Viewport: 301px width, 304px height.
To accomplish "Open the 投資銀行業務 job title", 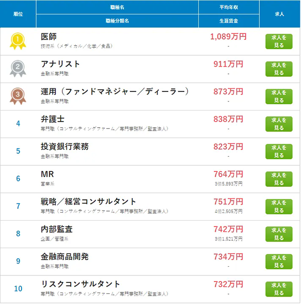I will 65,147.
